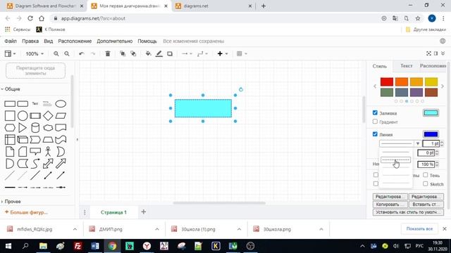Screen dimensions: 451x253
Task: Toggle format panel icon
Action: pyautogui.click(x=435, y=53)
